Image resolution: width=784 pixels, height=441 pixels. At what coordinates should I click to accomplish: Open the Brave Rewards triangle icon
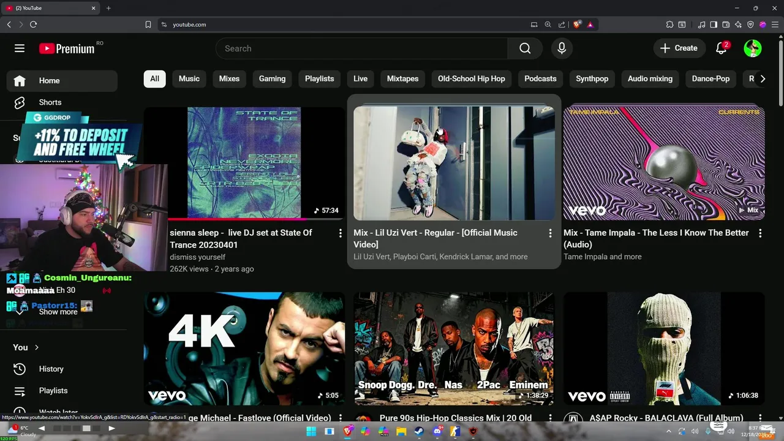pyautogui.click(x=590, y=24)
